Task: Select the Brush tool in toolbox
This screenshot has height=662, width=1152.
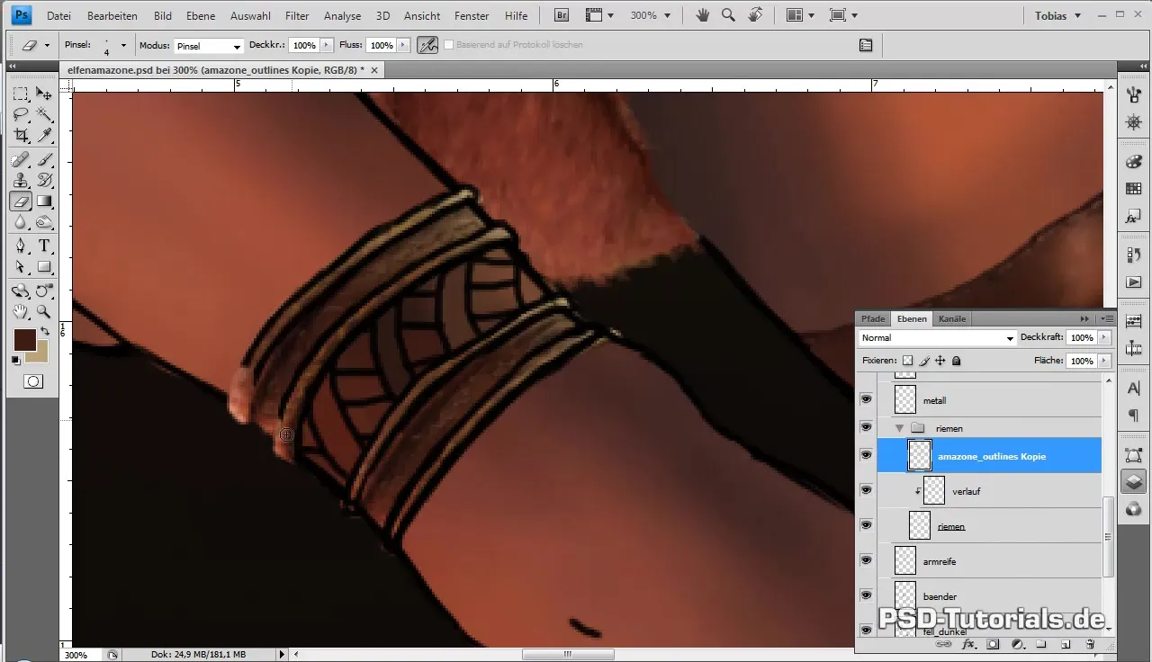Action: coord(44,160)
